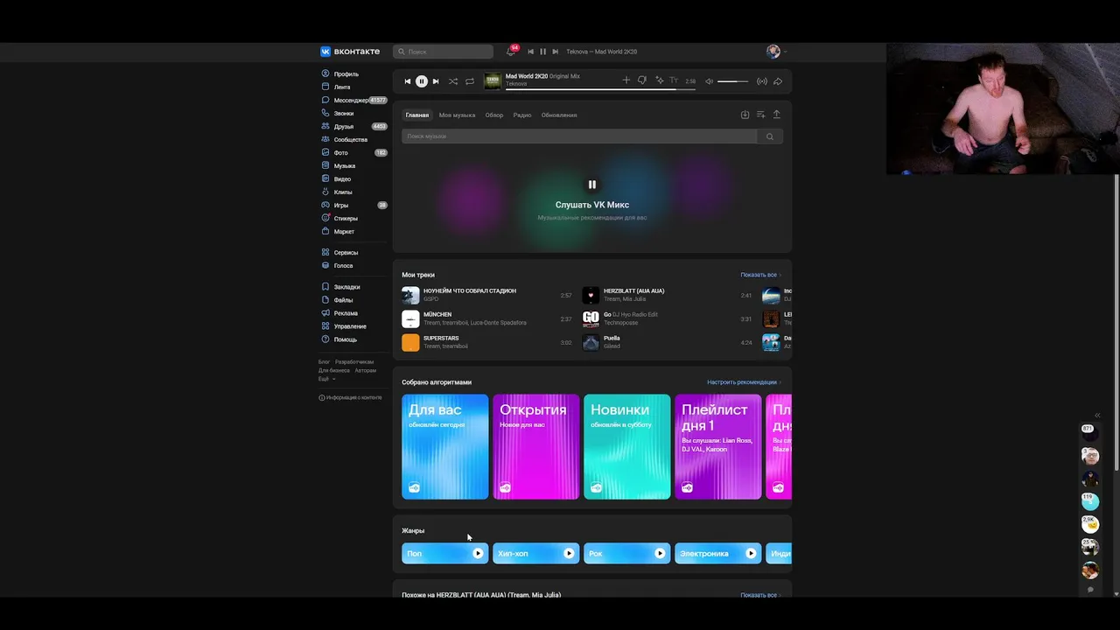This screenshot has height=630, width=1120.
Task: Open Маркет in the sidebar
Action: coord(344,232)
